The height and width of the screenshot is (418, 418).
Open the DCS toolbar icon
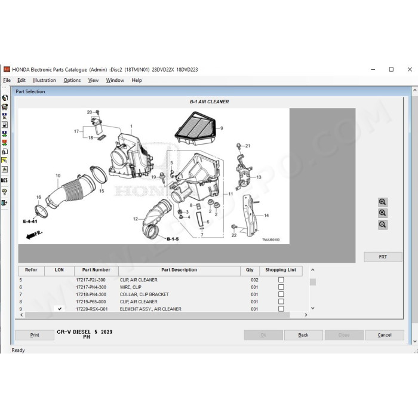5,180
